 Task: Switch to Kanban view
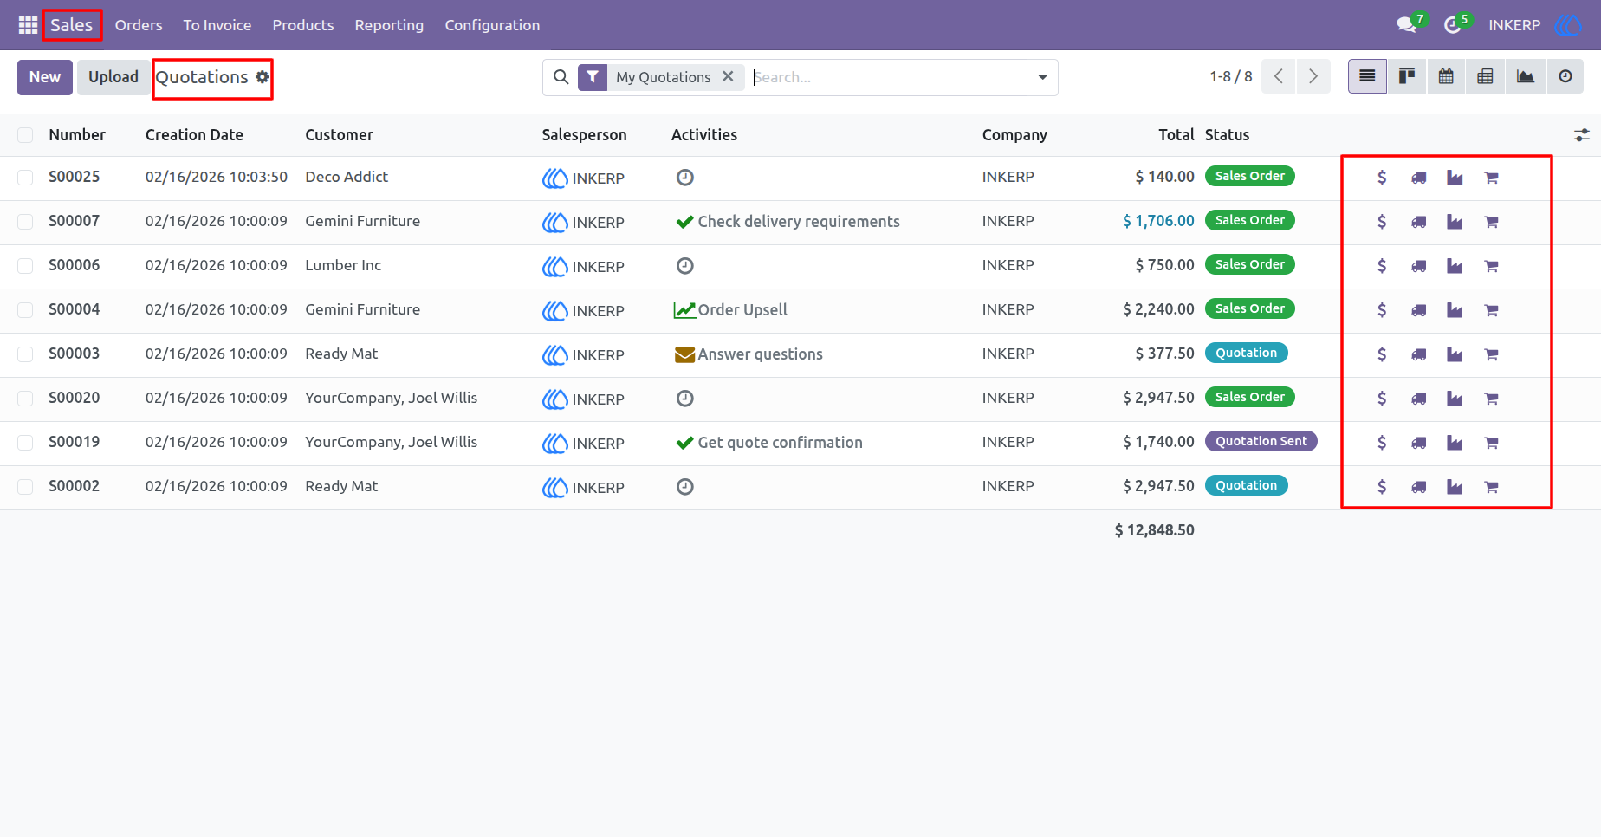(1407, 77)
